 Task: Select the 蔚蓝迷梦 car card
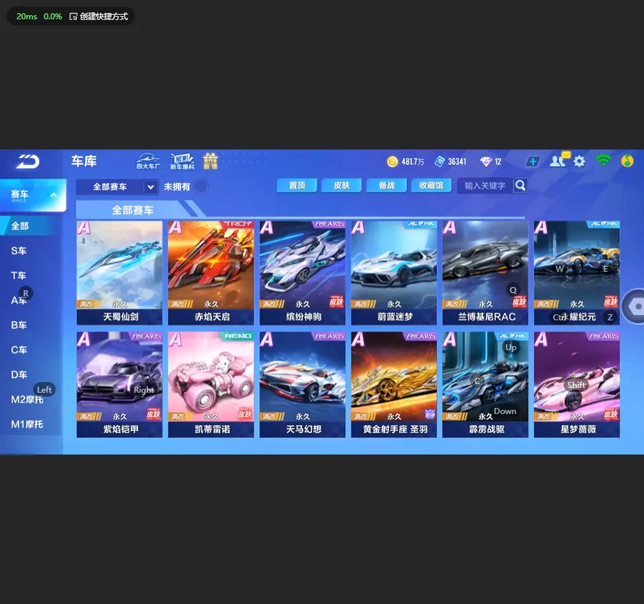tap(394, 273)
